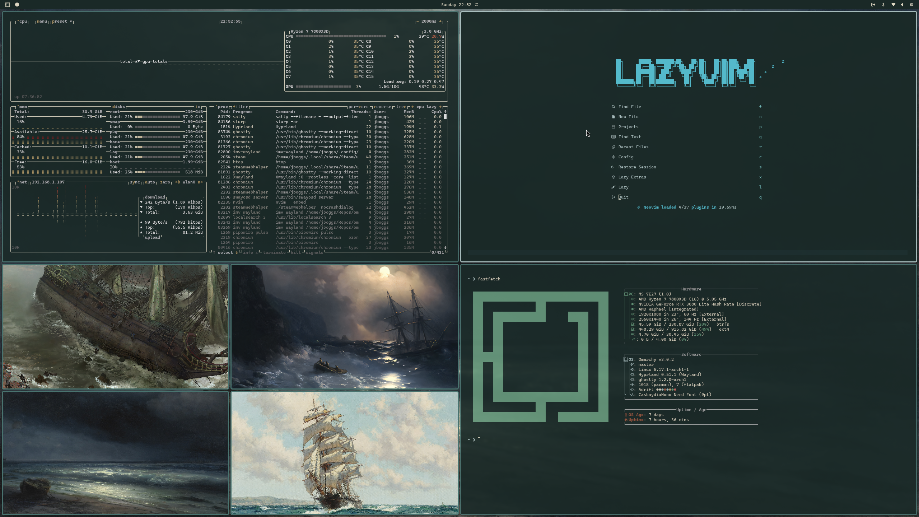919x517 pixels.
Task: Click select in the btop proc footer
Action: click(225, 252)
